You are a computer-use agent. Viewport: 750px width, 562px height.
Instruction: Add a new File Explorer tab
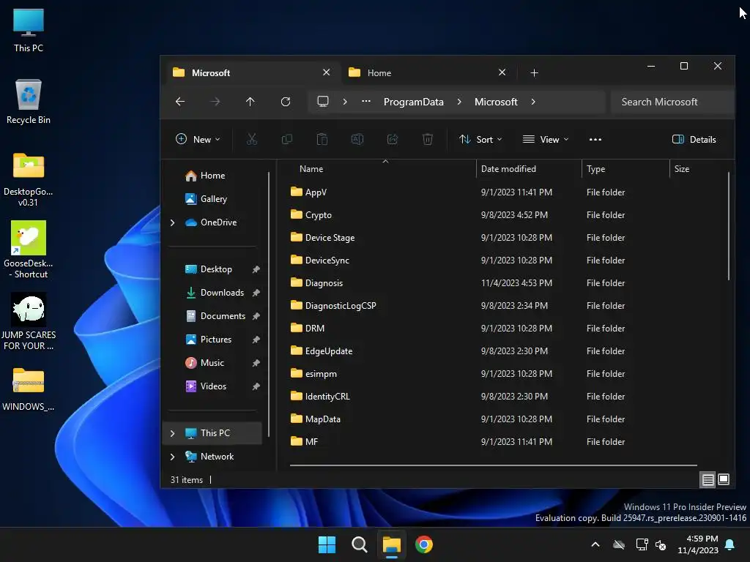click(x=534, y=72)
